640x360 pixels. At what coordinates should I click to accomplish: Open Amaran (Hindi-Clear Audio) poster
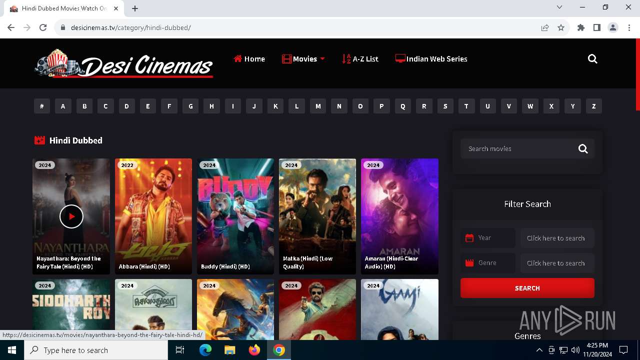(399, 216)
